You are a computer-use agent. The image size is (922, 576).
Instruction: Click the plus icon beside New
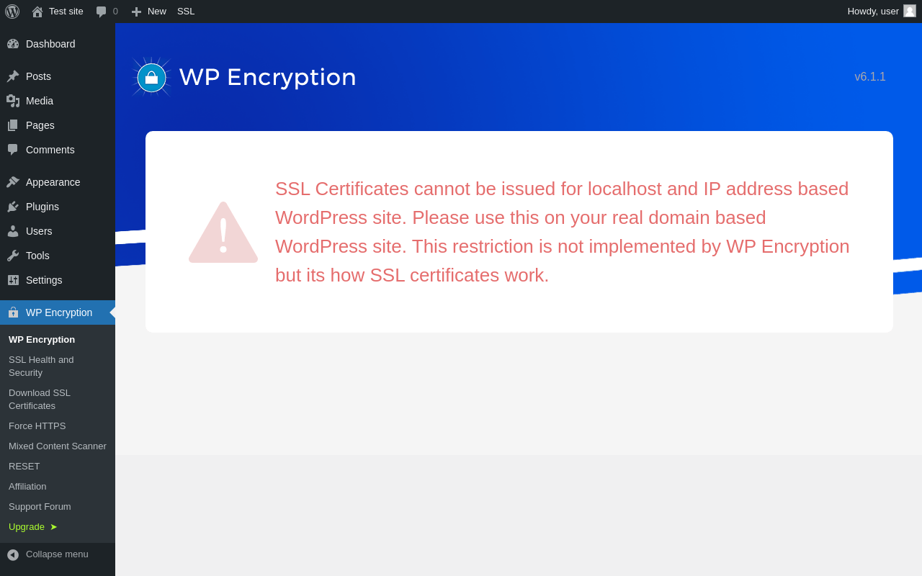click(136, 12)
